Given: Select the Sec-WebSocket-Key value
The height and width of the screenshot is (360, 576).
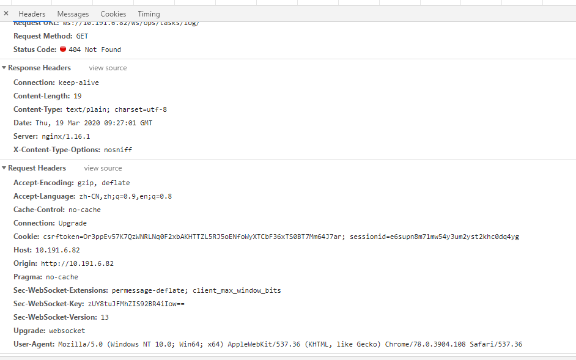Looking at the screenshot, I should point(136,304).
